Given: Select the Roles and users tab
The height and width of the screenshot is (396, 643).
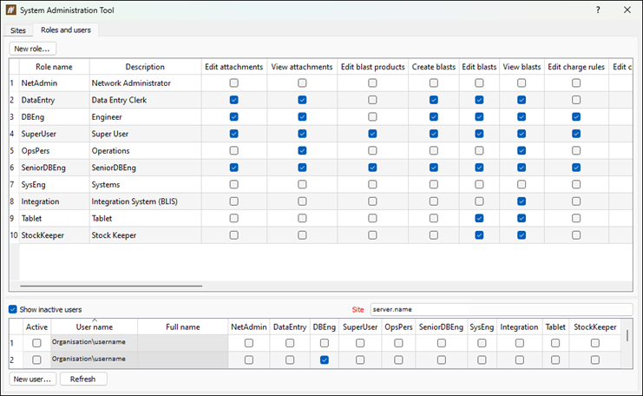Looking at the screenshot, I should tap(66, 30).
